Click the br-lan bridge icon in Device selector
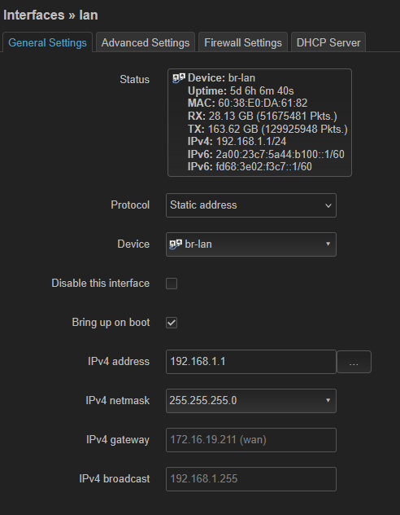This screenshot has height=515, width=400. [176, 244]
